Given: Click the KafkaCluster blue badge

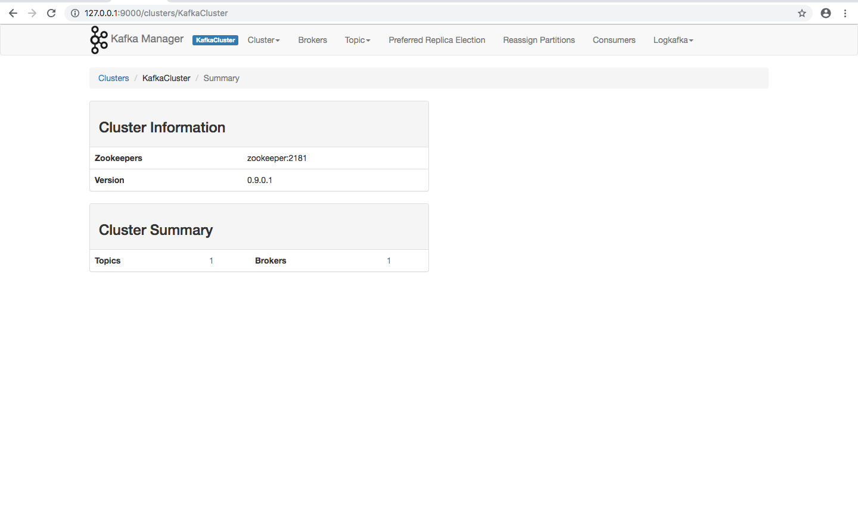Looking at the screenshot, I should 215,40.
